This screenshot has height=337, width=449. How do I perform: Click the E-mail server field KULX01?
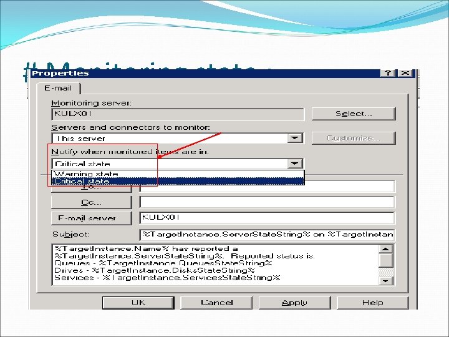pos(267,218)
